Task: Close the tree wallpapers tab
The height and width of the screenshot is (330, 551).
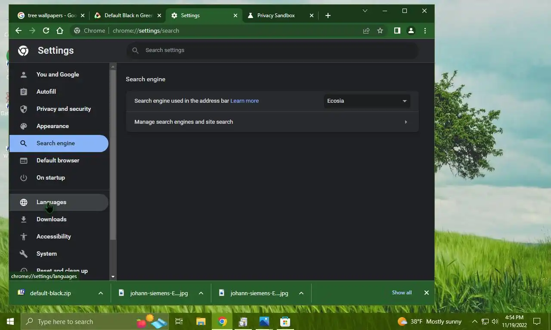Action: (83, 15)
